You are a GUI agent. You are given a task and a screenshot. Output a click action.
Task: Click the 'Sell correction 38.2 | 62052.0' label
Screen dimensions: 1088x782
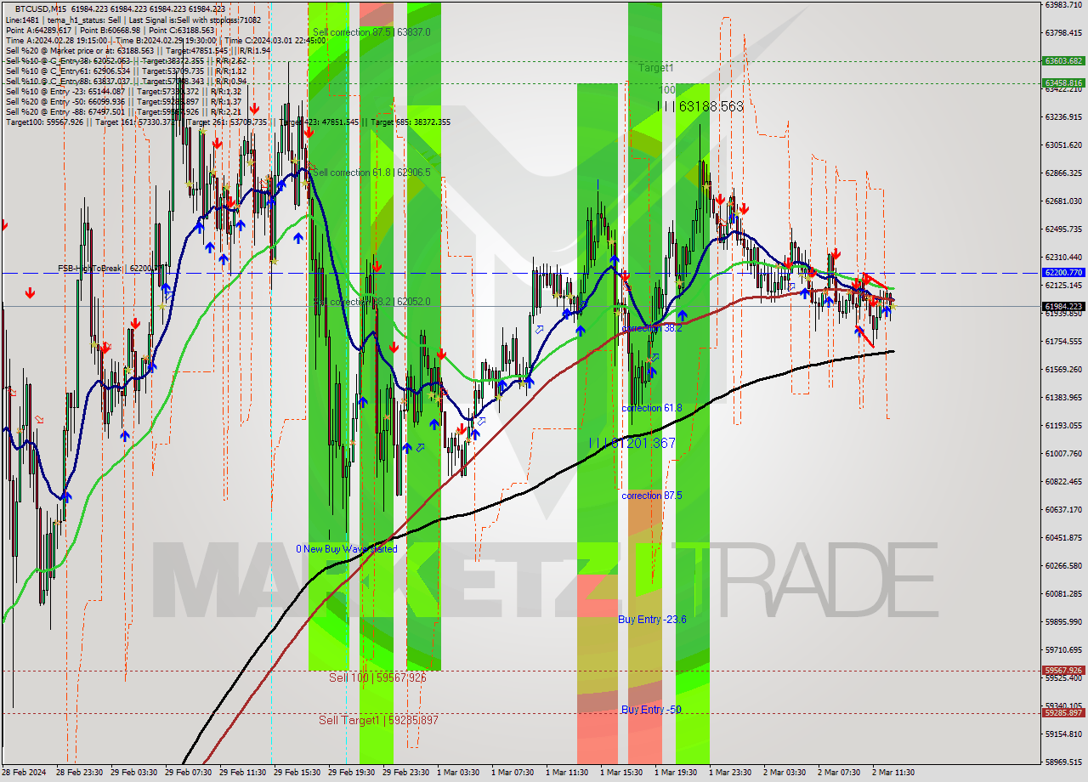[x=371, y=302]
